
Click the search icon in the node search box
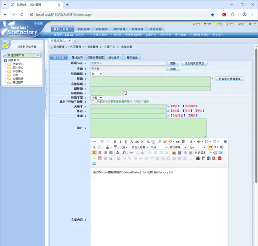coord(37,55)
